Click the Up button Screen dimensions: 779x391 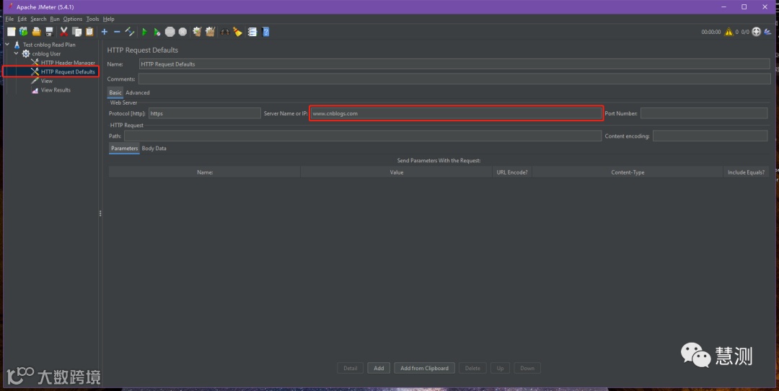pyautogui.click(x=501, y=368)
